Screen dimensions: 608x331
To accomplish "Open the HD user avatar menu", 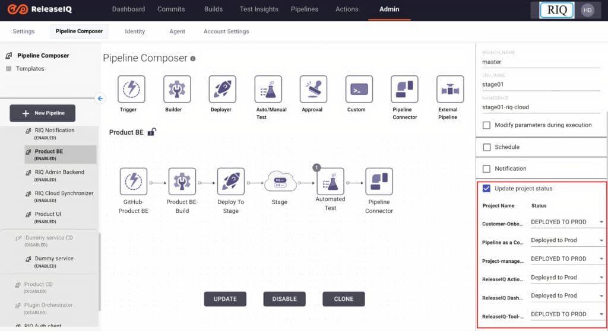I will (587, 10).
